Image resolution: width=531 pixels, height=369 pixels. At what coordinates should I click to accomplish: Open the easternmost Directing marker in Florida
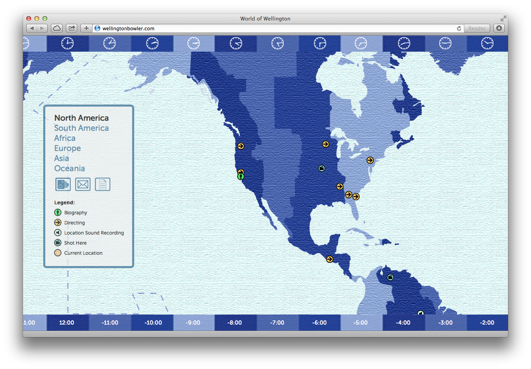tap(356, 197)
